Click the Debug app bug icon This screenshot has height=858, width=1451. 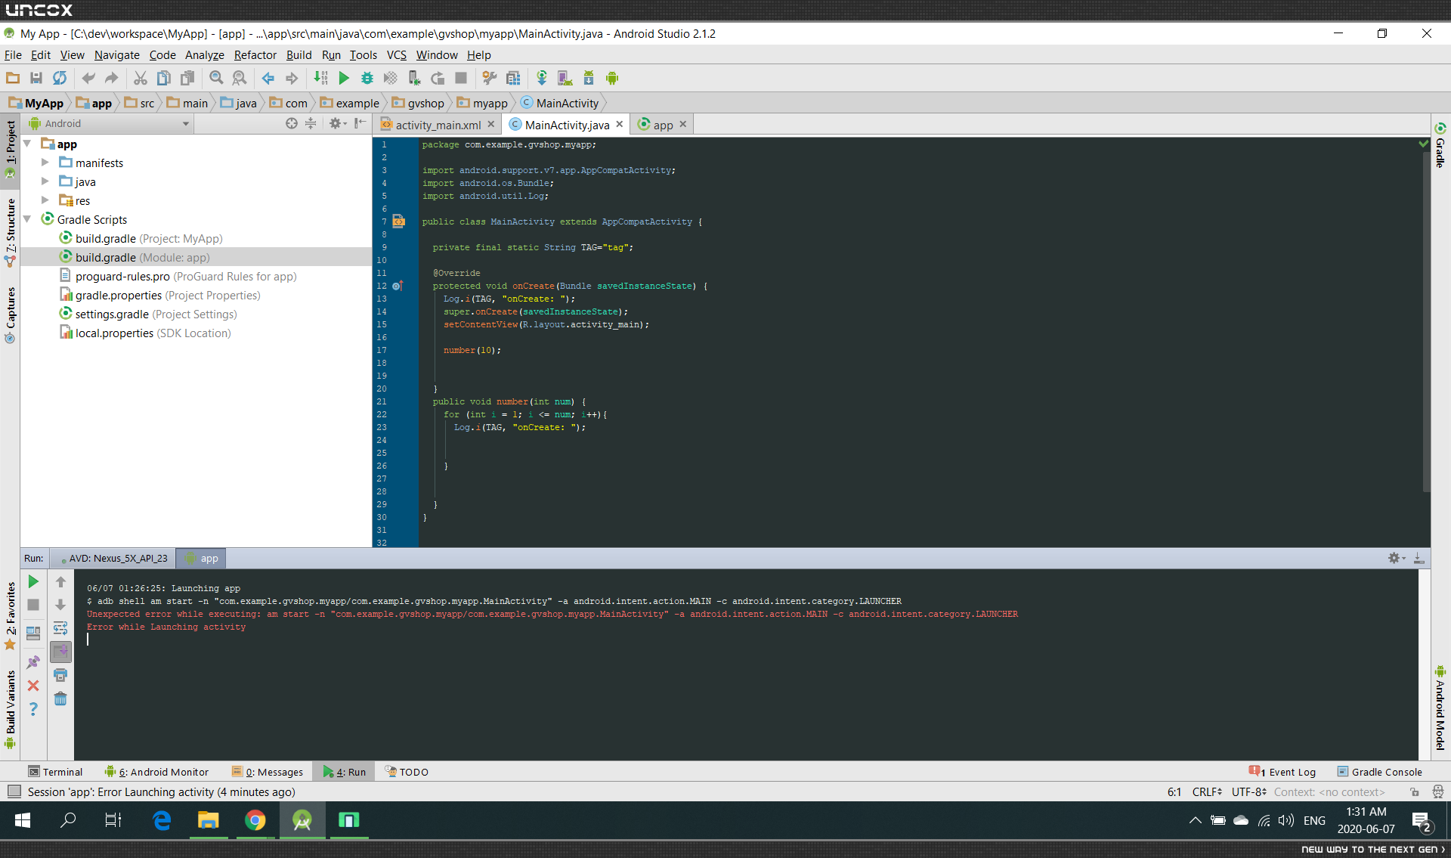(367, 78)
